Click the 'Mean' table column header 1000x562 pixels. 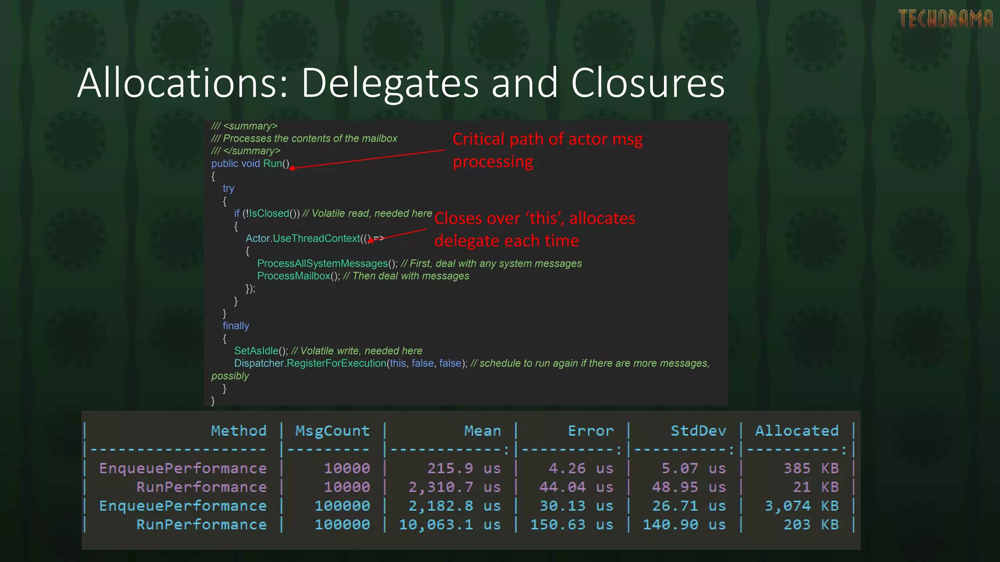pos(482,431)
